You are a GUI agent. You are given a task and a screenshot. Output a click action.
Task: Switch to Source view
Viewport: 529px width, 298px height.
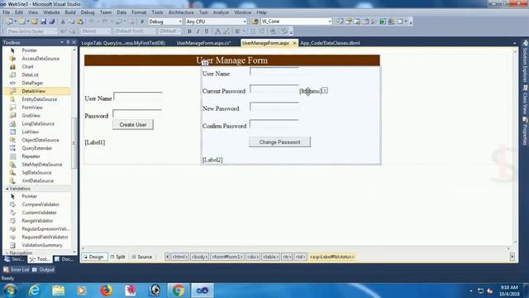[x=142, y=257]
